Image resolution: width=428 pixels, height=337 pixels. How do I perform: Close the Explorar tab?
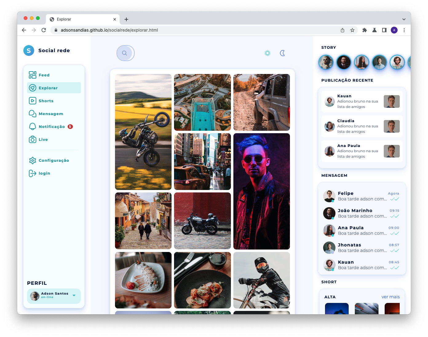point(115,19)
